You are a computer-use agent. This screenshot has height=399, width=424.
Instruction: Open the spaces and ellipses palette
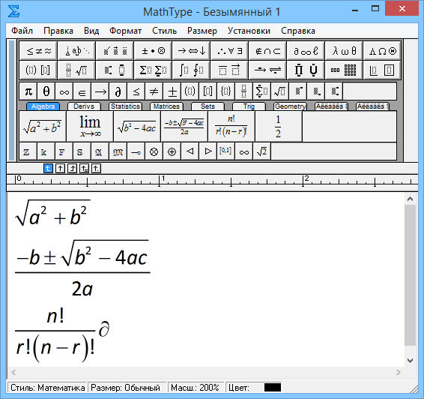(x=76, y=50)
